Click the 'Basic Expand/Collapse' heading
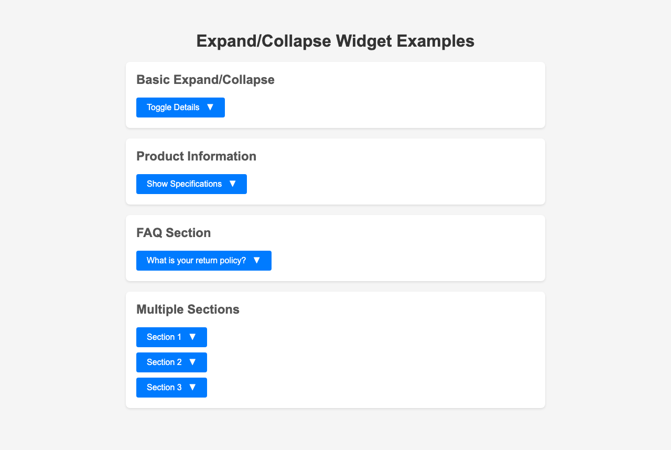 pos(205,80)
